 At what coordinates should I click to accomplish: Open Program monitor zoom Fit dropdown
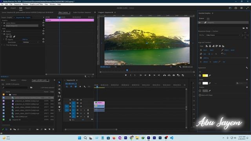click(x=118, y=67)
